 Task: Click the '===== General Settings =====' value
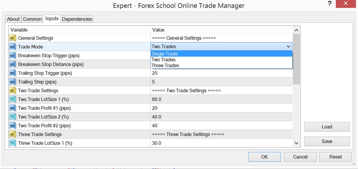coord(184,38)
